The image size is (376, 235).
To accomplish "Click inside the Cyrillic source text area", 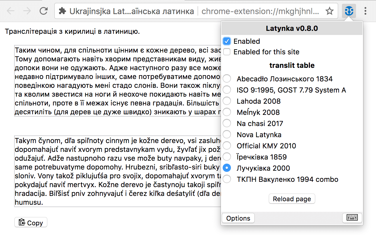I will [x=112, y=81].
